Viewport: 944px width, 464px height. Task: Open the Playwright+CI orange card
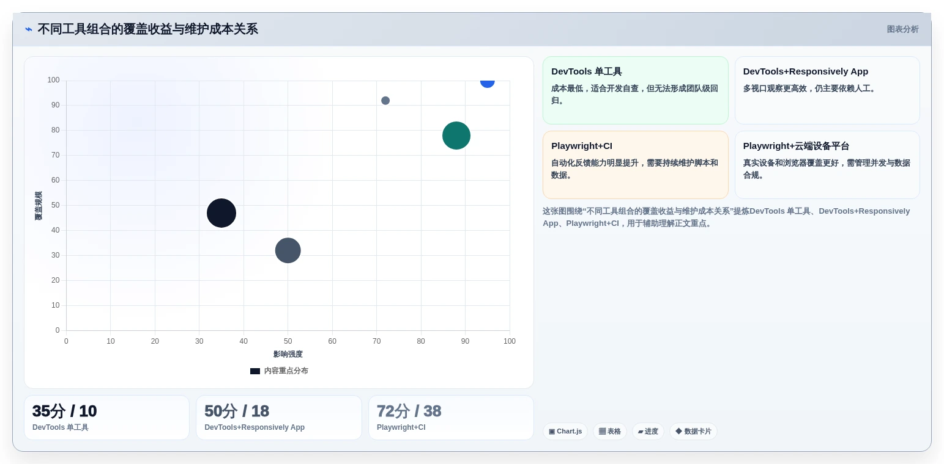636,165
